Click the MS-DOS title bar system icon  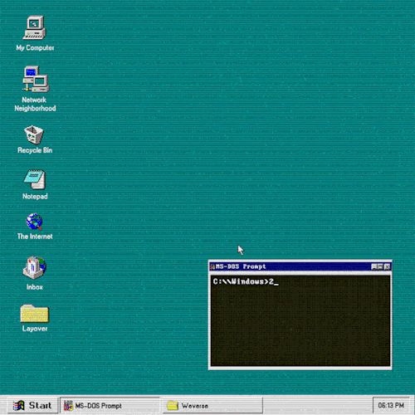click(x=212, y=266)
